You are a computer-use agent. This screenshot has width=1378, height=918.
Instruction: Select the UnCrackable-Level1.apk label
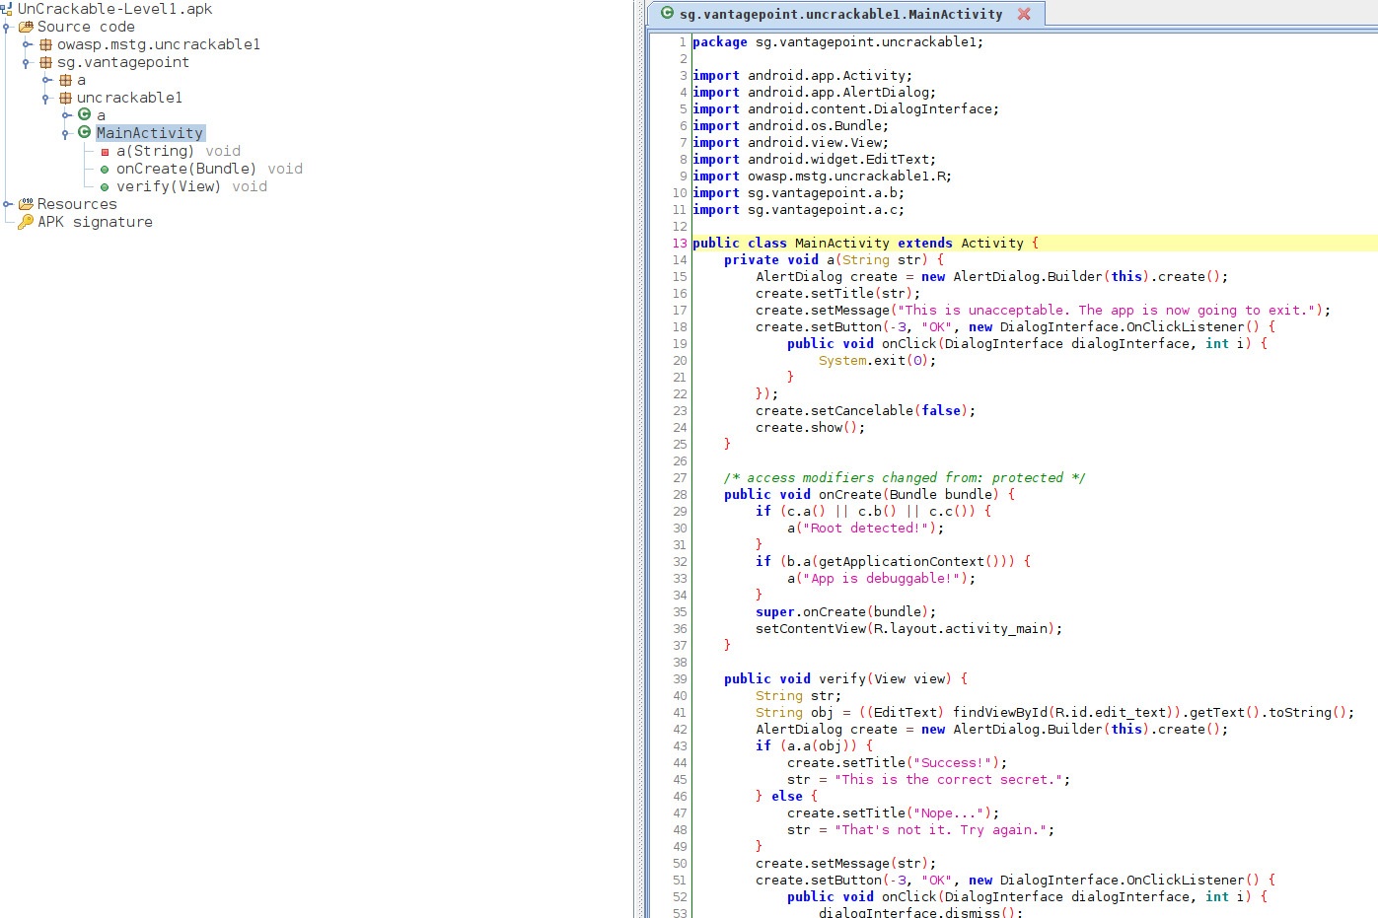114,9
